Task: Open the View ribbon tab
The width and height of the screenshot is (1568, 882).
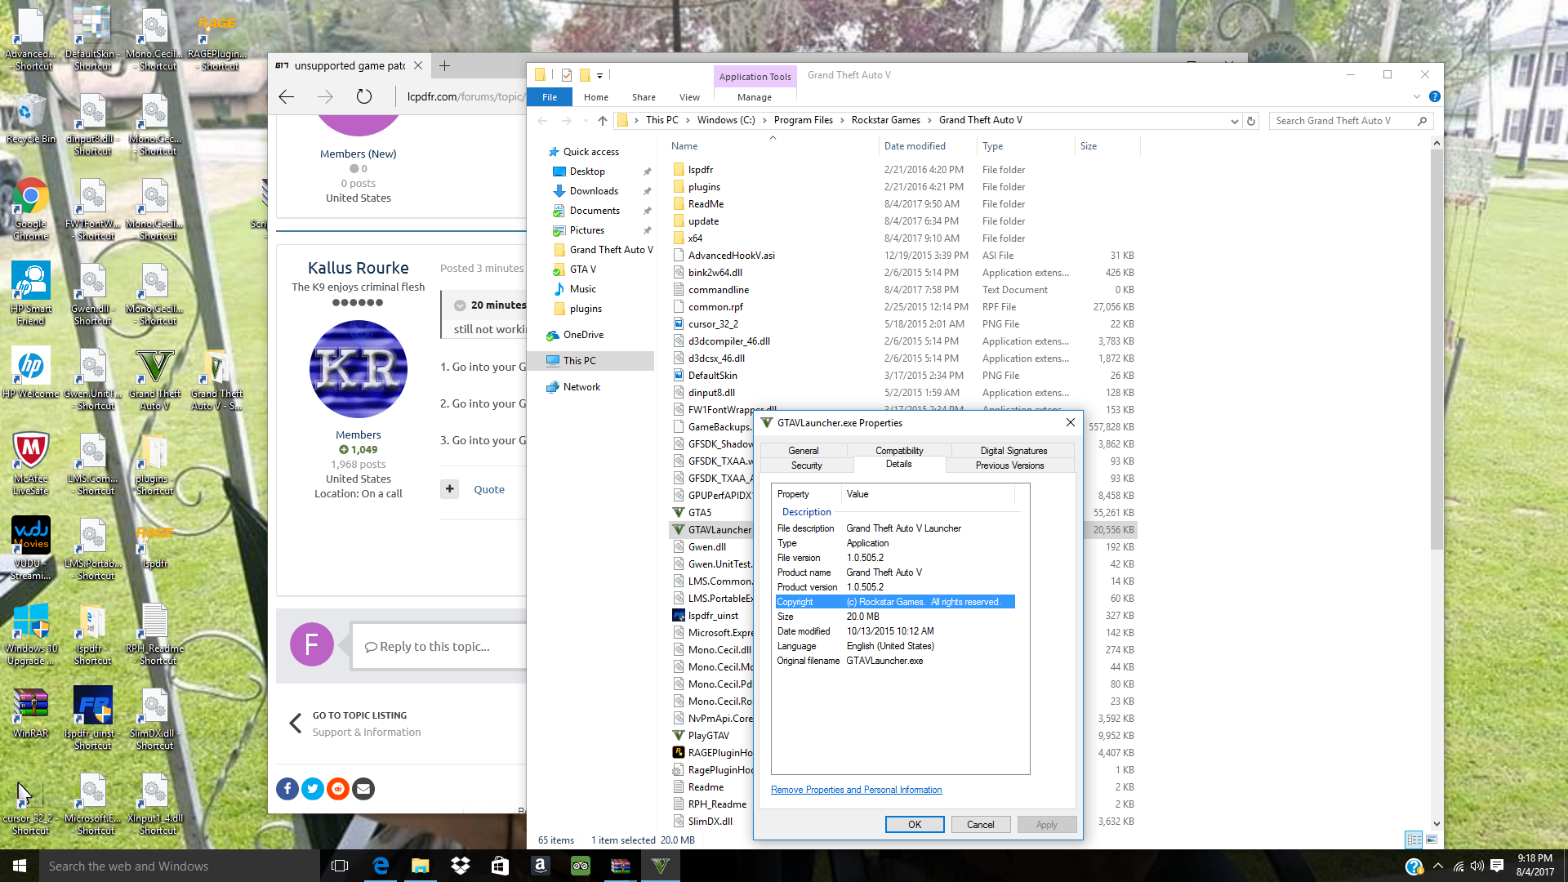Action: 689,97
